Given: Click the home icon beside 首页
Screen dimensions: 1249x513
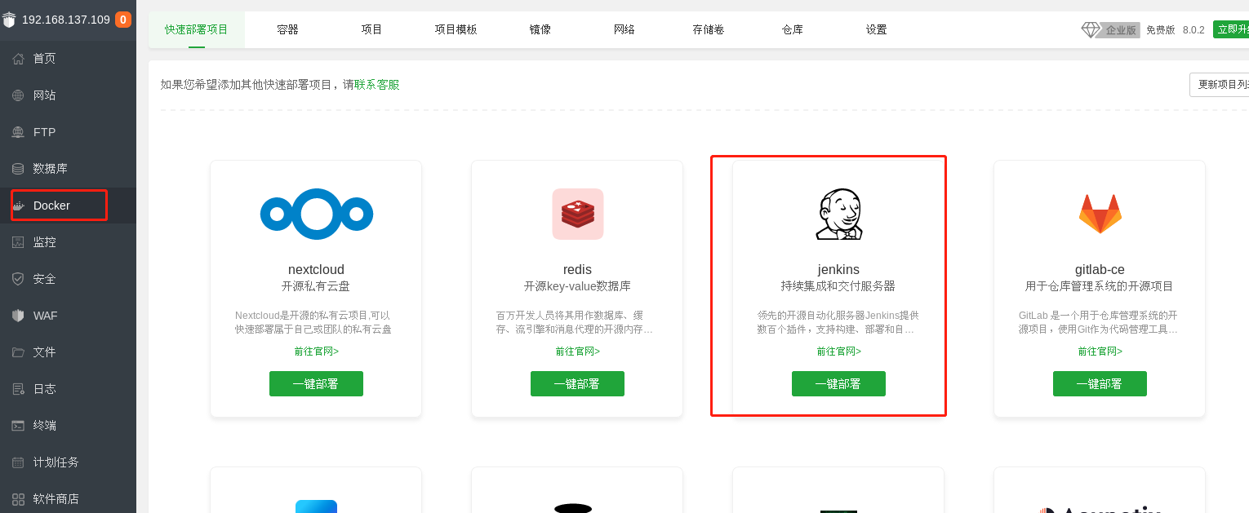Looking at the screenshot, I should [x=18, y=59].
